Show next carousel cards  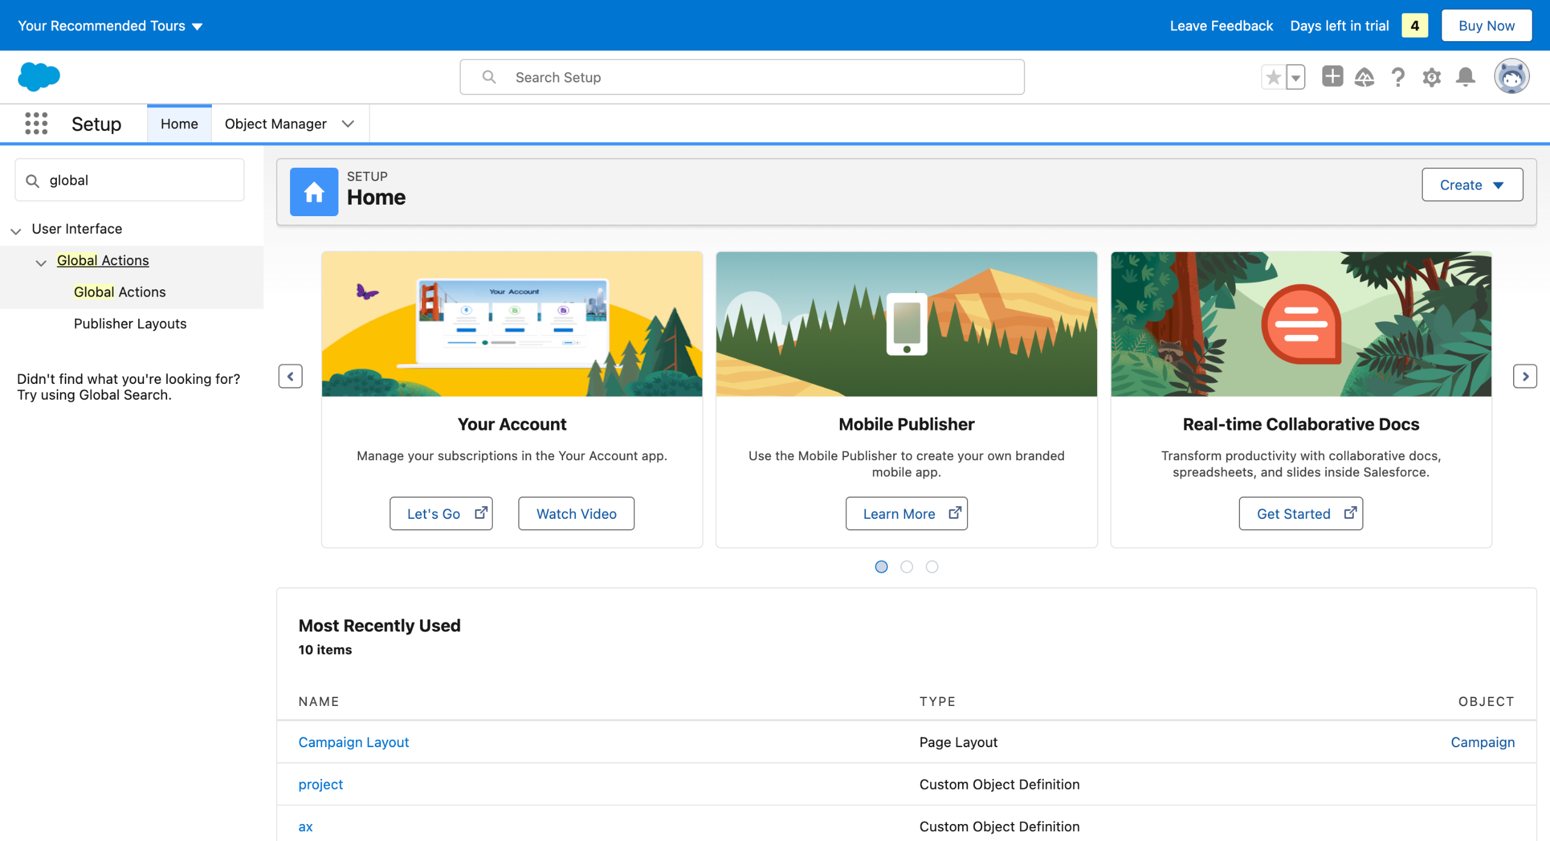[1525, 376]
